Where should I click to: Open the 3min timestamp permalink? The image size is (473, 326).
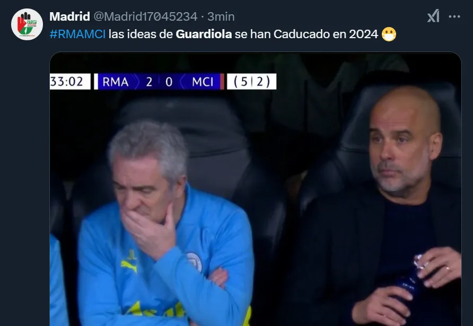point(221,16)
